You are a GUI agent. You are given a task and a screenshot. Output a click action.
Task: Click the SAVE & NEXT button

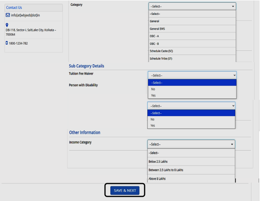click(125, 190)
